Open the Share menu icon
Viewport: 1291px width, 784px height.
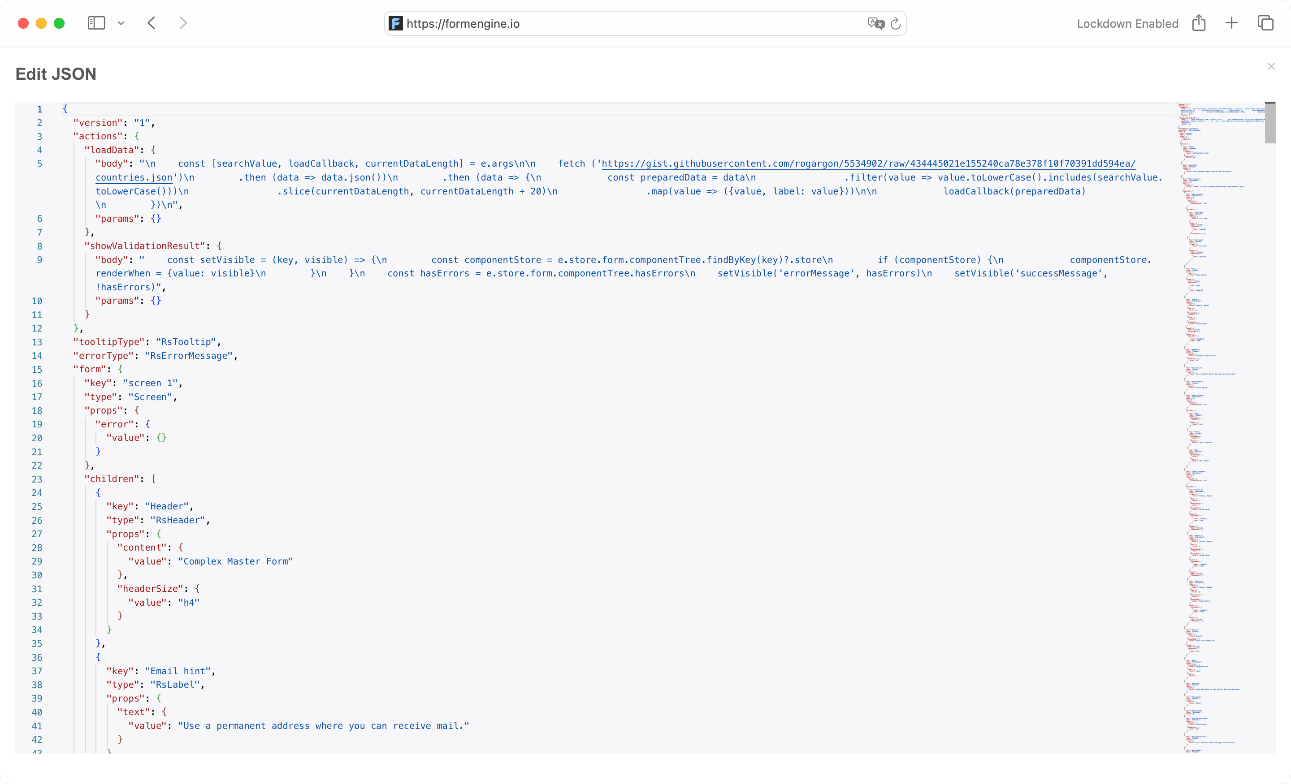[1199, 22]
